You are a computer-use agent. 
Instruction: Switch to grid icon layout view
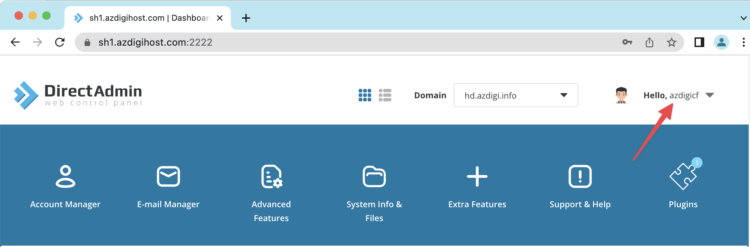(365, 95)
